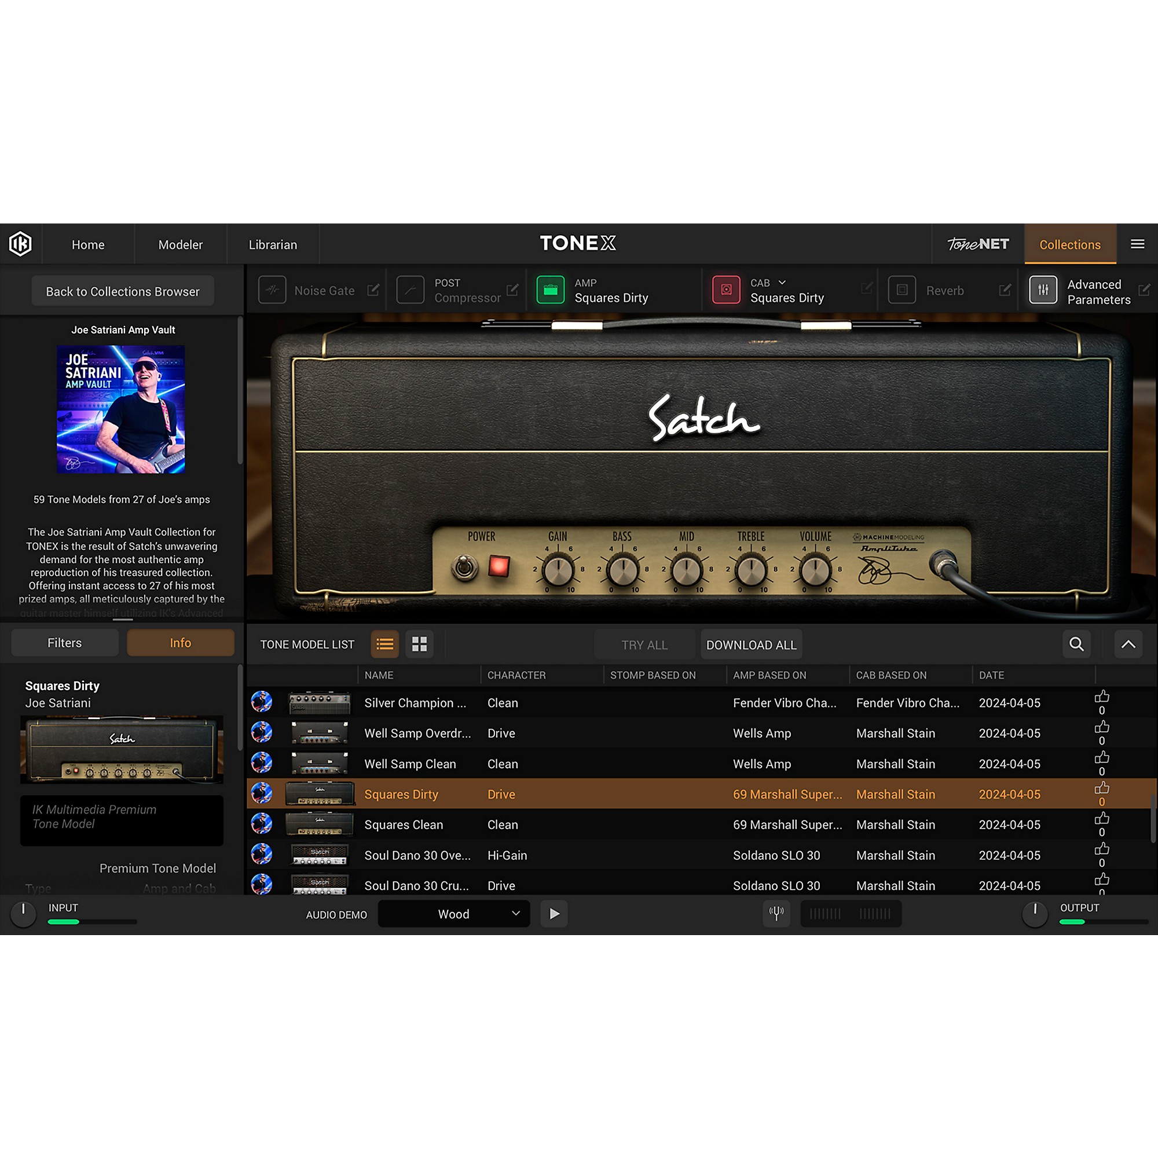Open the hamburger menu icon
This screenshot has height=1158, width=1158.
(1137, 244)
